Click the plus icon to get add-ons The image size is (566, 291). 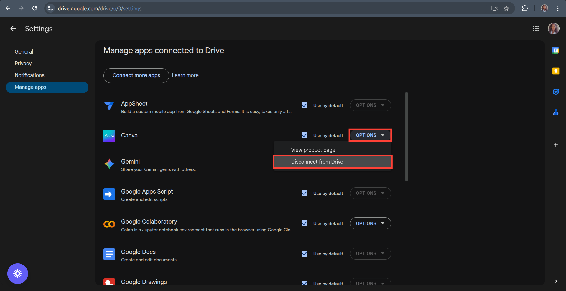556,145
